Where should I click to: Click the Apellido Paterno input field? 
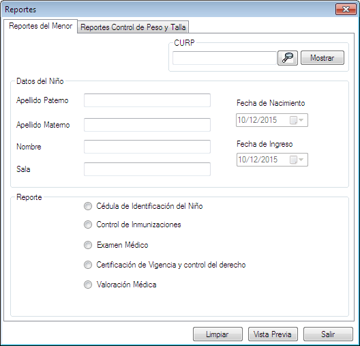point(147,100)
